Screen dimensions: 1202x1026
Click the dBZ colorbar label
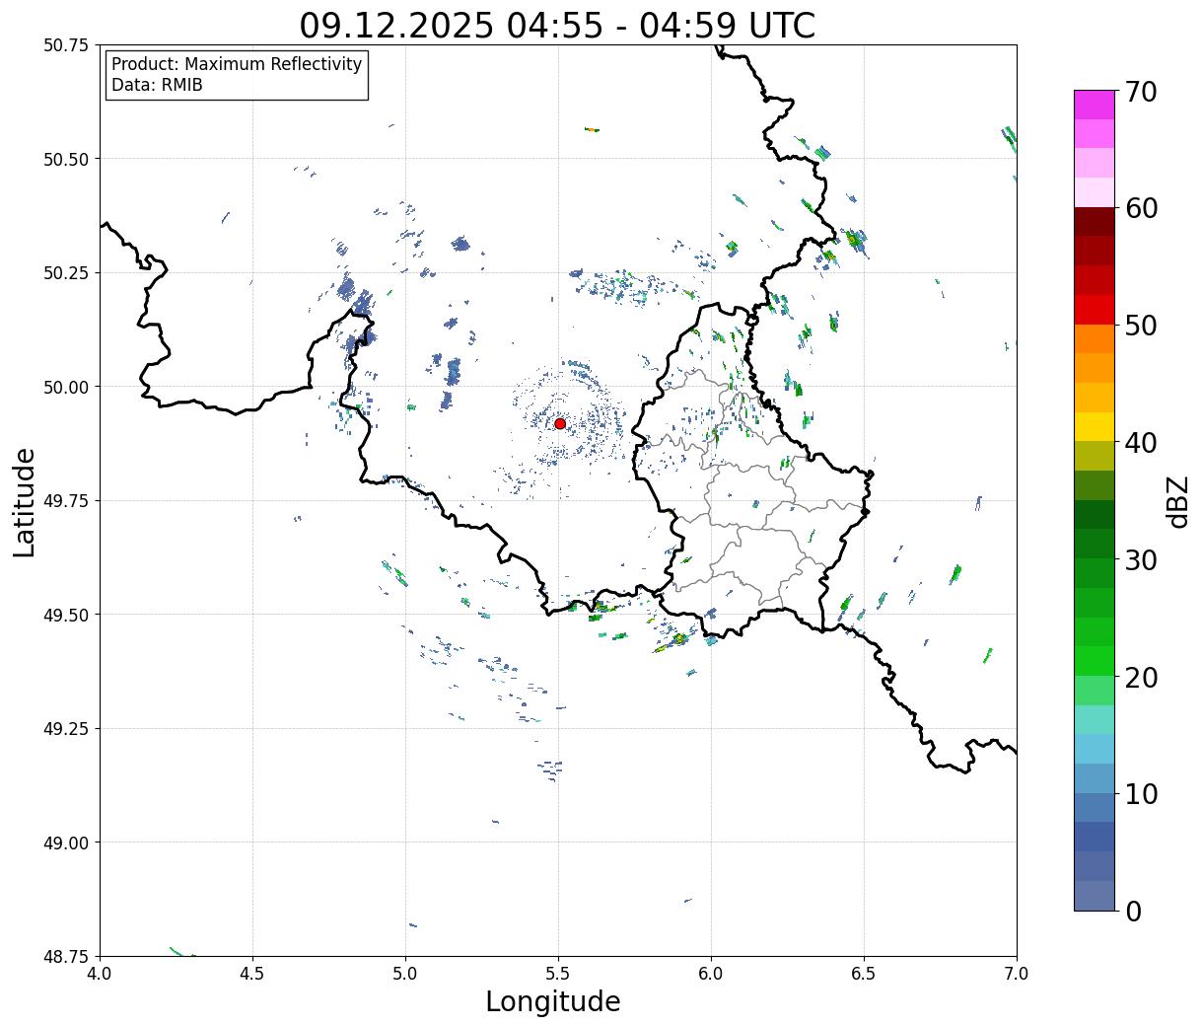pyautogui.click(x=1177, y=501)
